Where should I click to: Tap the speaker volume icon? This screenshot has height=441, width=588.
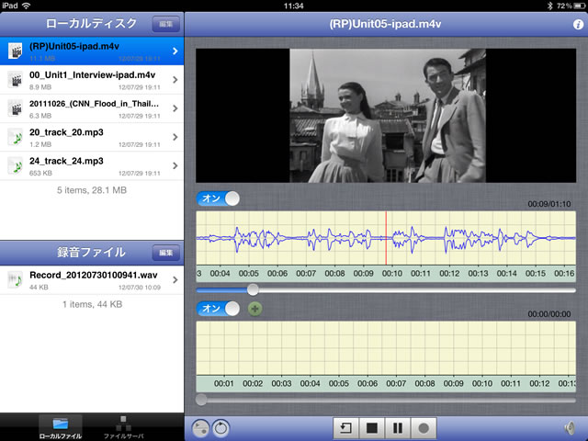(x=570, y=428)
